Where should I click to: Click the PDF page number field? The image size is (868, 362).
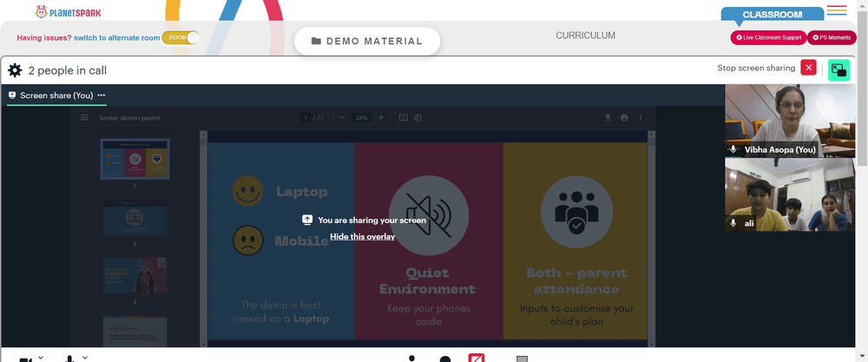(x=305, y=117)
